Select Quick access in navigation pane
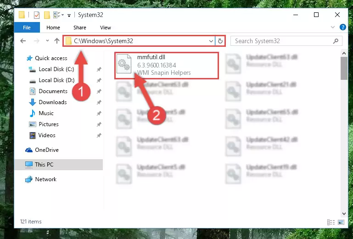This screenshot has width=353, height=239. coord(47,58)
